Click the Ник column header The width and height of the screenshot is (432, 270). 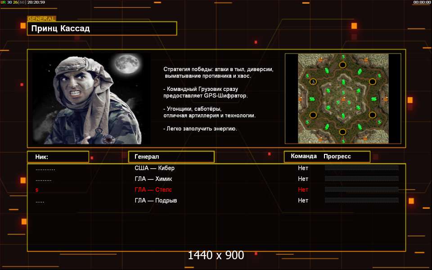tap(58, 157)
